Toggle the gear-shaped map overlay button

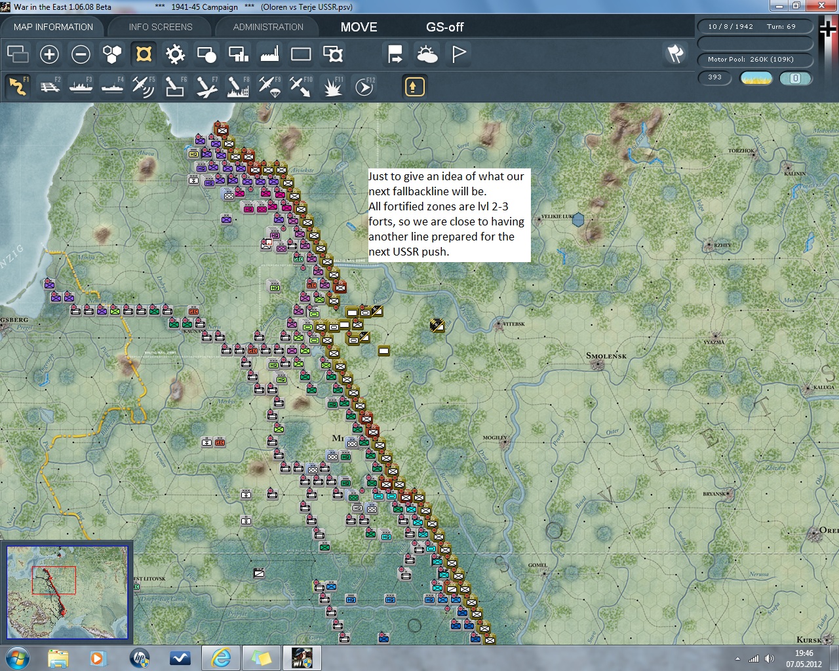(x=175, y=54)
